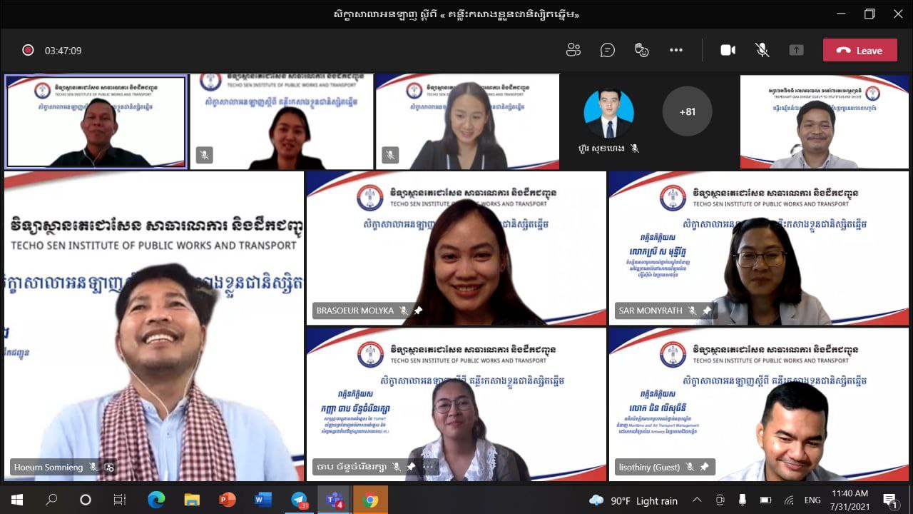913x514 pixels.
Task: Click pin icon on BRASOEUR MOLYKA tile
Action: click(419, 311)
